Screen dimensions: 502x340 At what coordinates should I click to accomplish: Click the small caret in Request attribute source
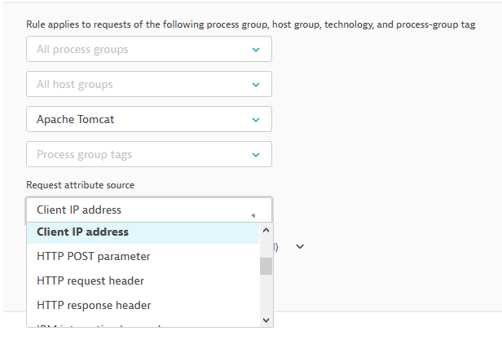(x=253, y=215)
